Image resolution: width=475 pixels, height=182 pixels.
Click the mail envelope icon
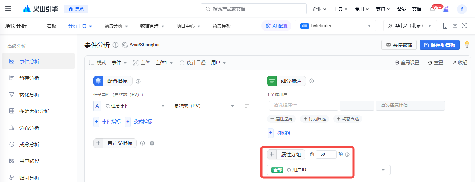point(455,26)
